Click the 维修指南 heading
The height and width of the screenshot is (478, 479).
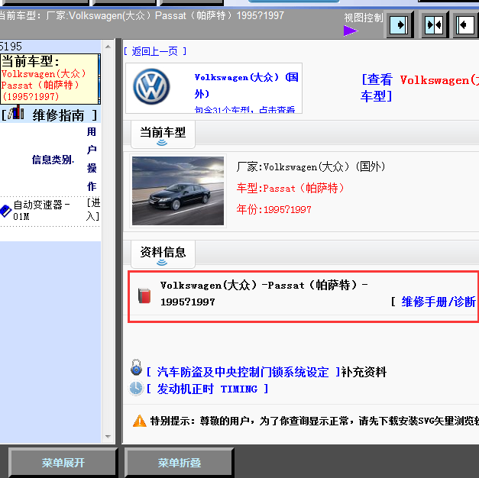point(58,115)
